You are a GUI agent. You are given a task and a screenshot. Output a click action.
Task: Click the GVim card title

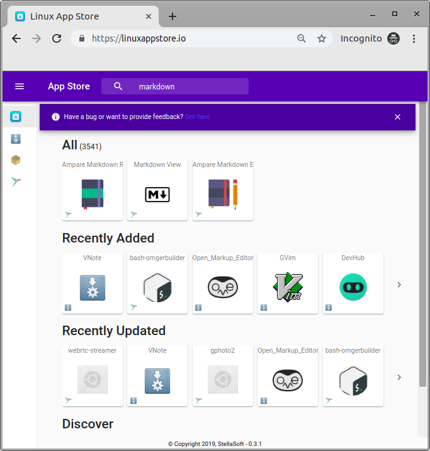[x=288, y=258]
